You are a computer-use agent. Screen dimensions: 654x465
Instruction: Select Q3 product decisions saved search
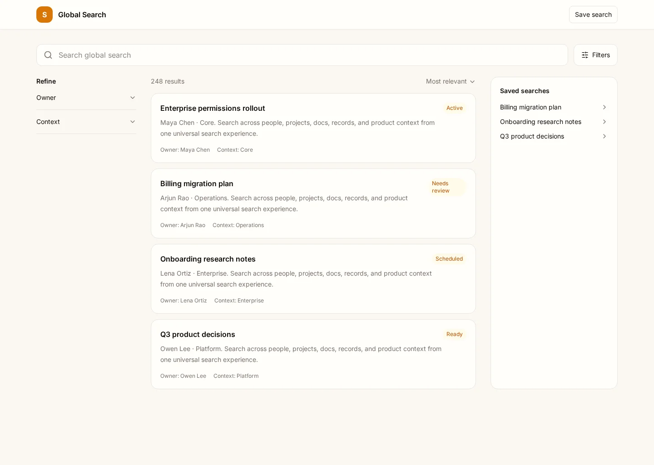click(x=554, y=136)
